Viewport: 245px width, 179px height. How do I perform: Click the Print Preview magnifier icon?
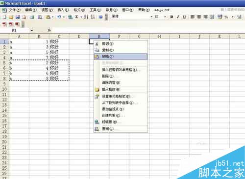pos(40,17)
